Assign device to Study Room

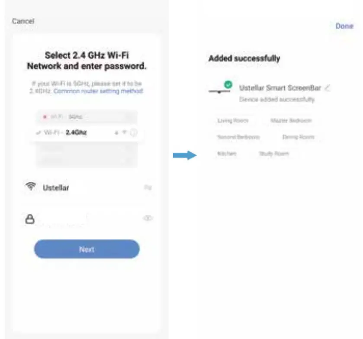tap(273, 154)
